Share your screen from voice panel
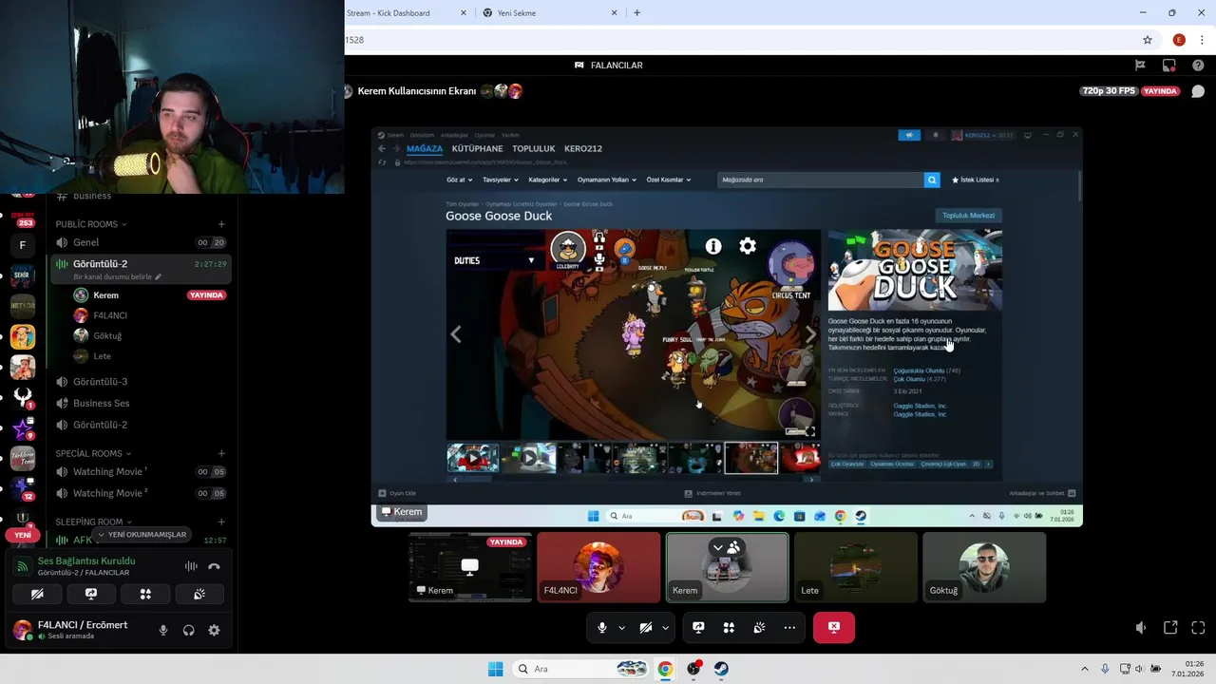1216x684 pixels. tap(91, 594)
